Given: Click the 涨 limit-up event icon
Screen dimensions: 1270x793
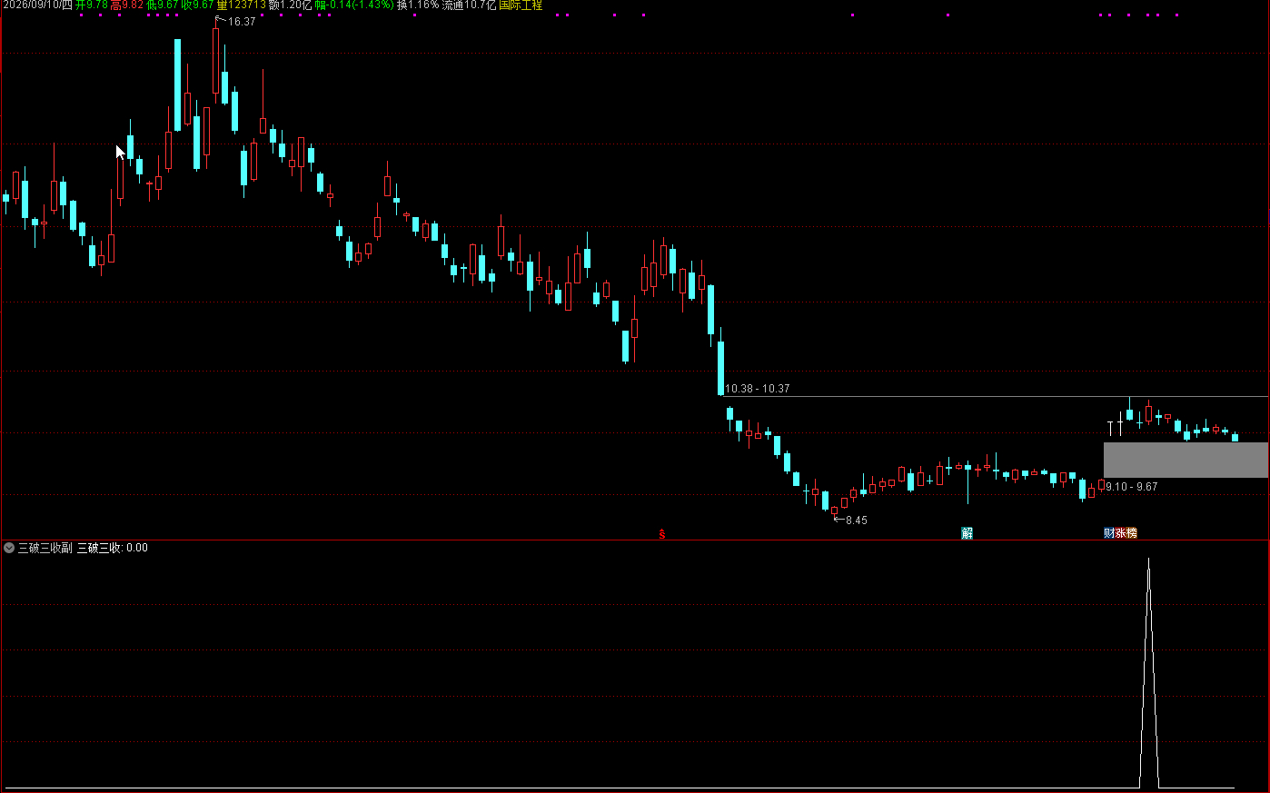Looking at the screenshot, I should 1120,533.
